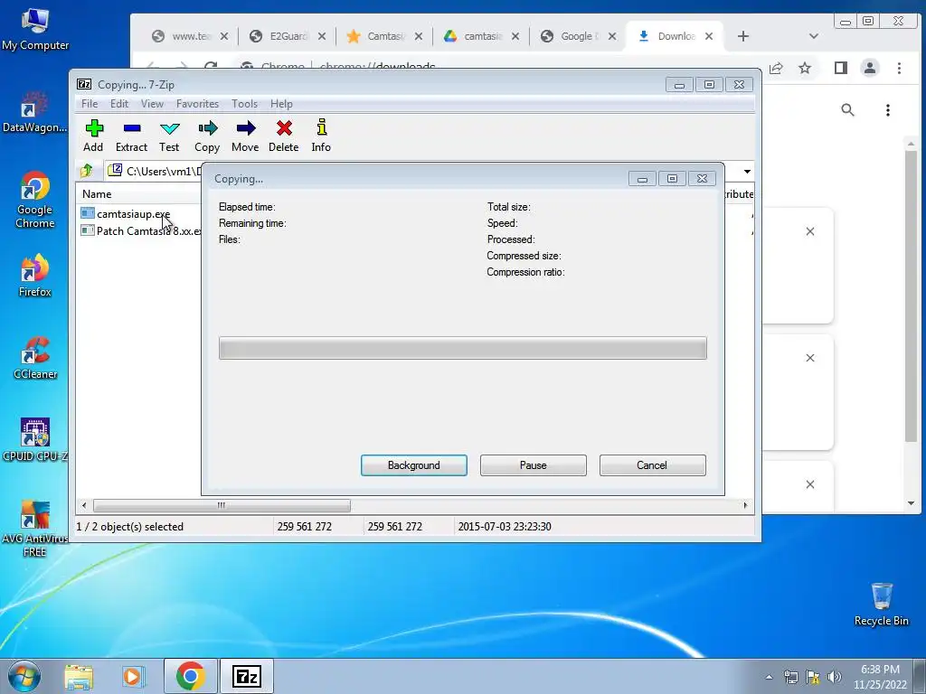Click the copying progress bar
926x694 pixels.
click(462, 348)
